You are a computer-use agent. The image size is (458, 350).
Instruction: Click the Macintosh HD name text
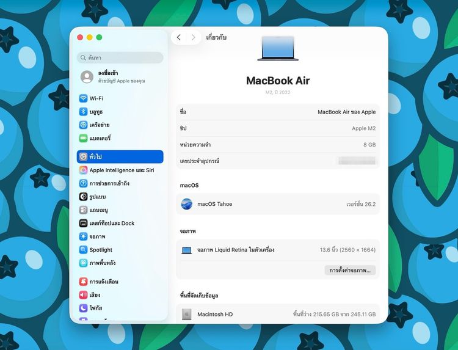point(215,315)
